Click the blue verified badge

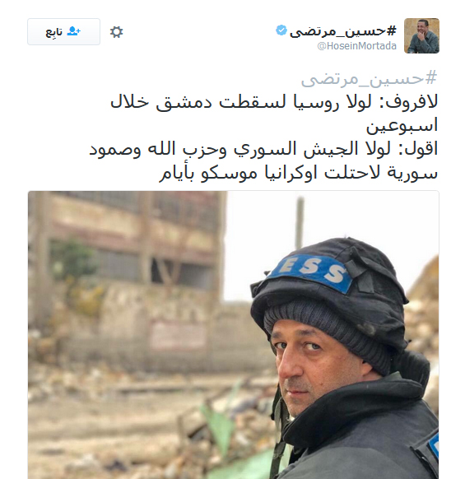[x=281, y=30]
